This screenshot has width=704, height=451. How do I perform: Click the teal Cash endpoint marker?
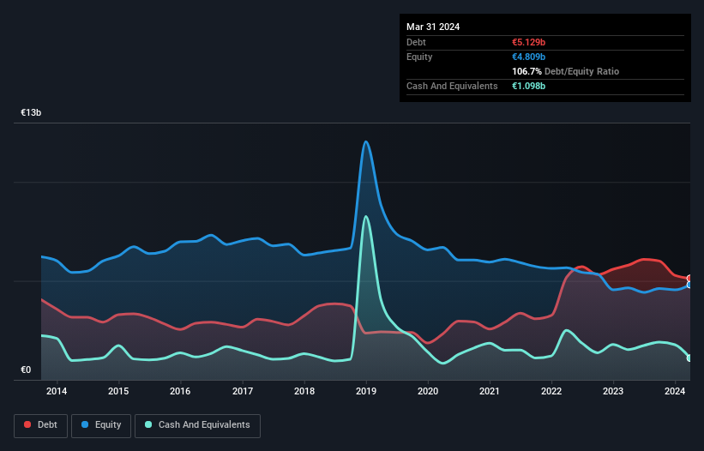point(690,358)
